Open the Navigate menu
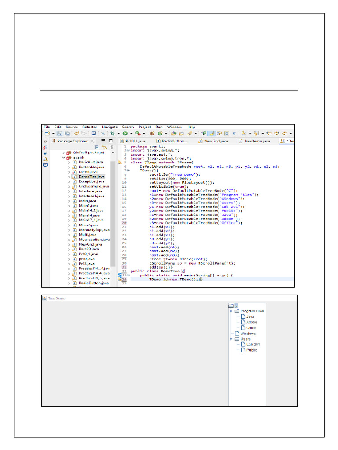This screenshot has width=338, height=450. 110,127
